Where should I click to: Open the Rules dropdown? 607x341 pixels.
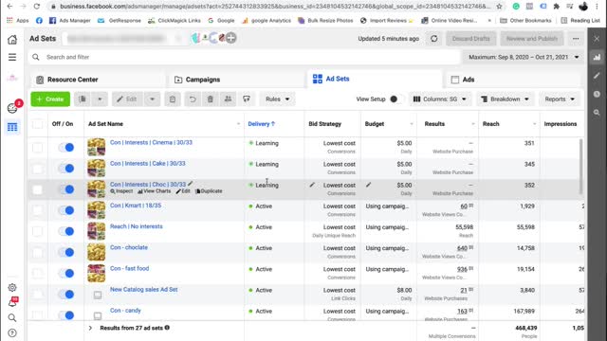[277, 99]
